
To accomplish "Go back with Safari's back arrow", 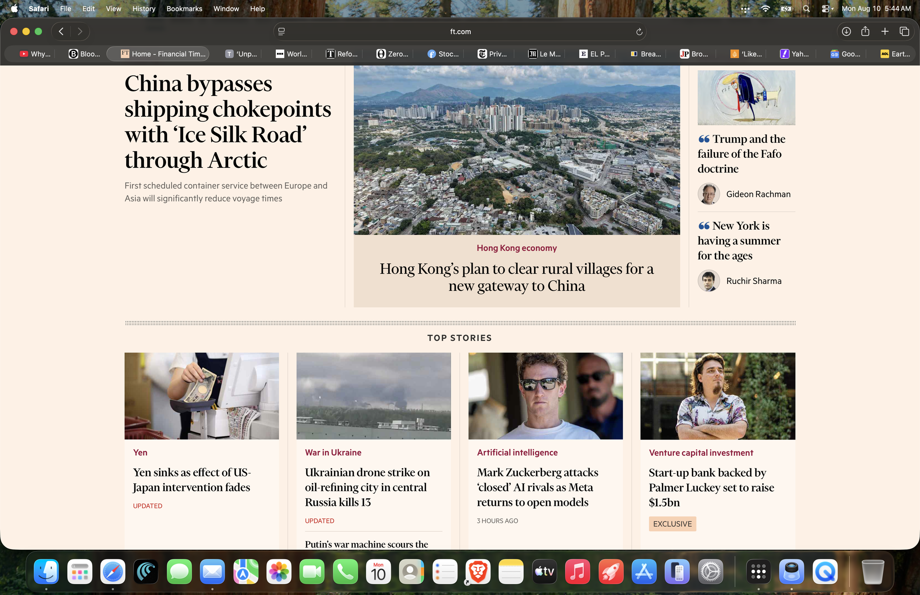I will click(61, 31).
